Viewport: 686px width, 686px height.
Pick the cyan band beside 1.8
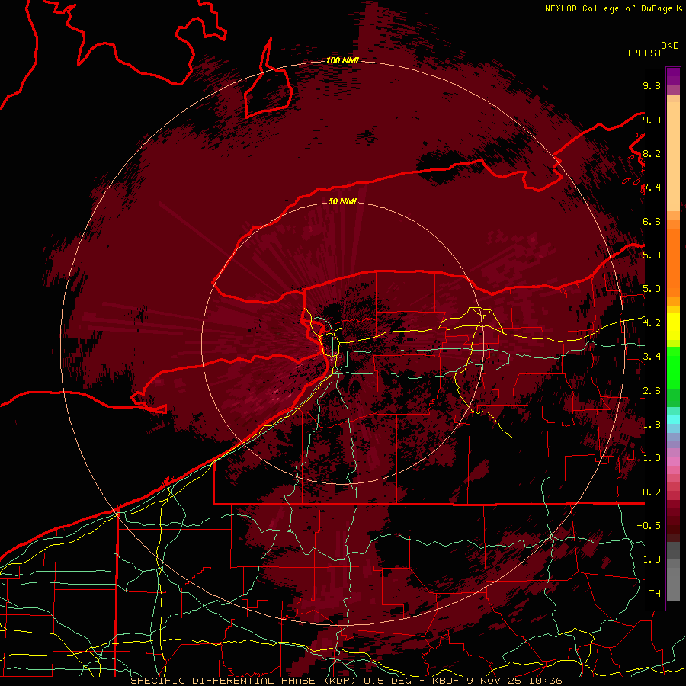(x=673, y=419)
